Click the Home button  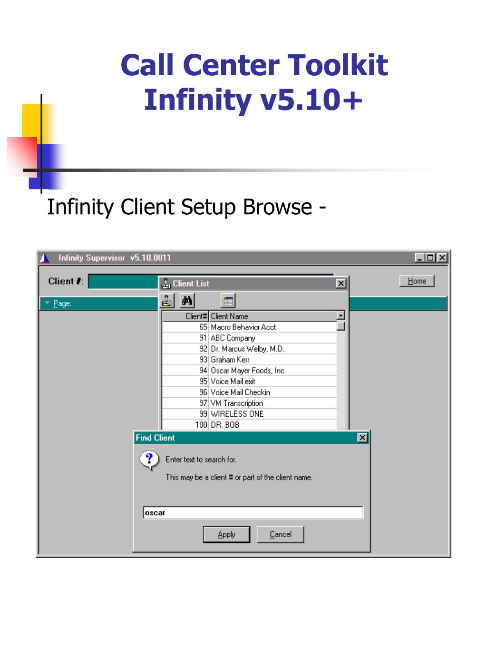point(417,281)
